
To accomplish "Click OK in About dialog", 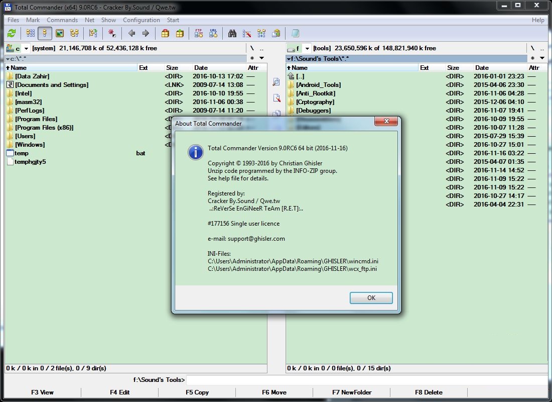I will pyautogui.click(x=371, y=297).
